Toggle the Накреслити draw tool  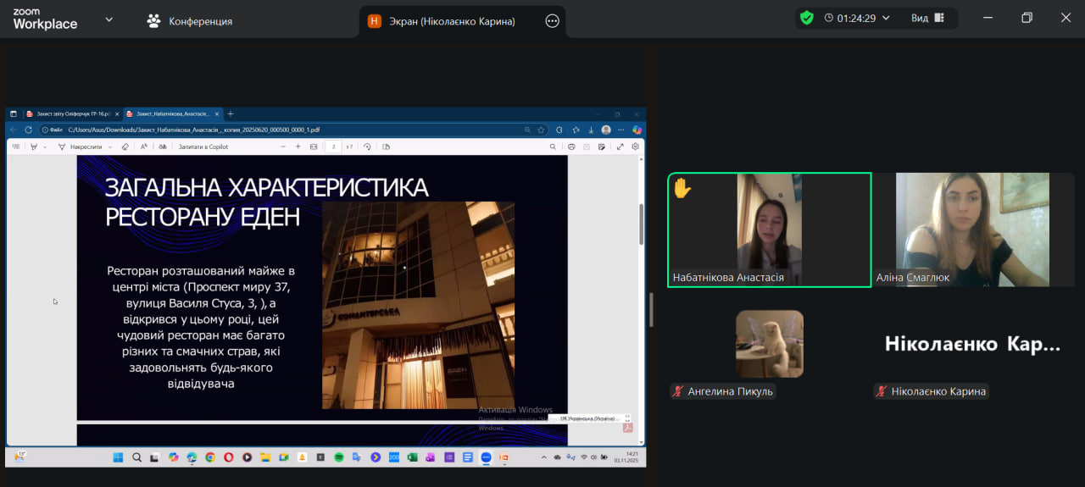[81, 147]
